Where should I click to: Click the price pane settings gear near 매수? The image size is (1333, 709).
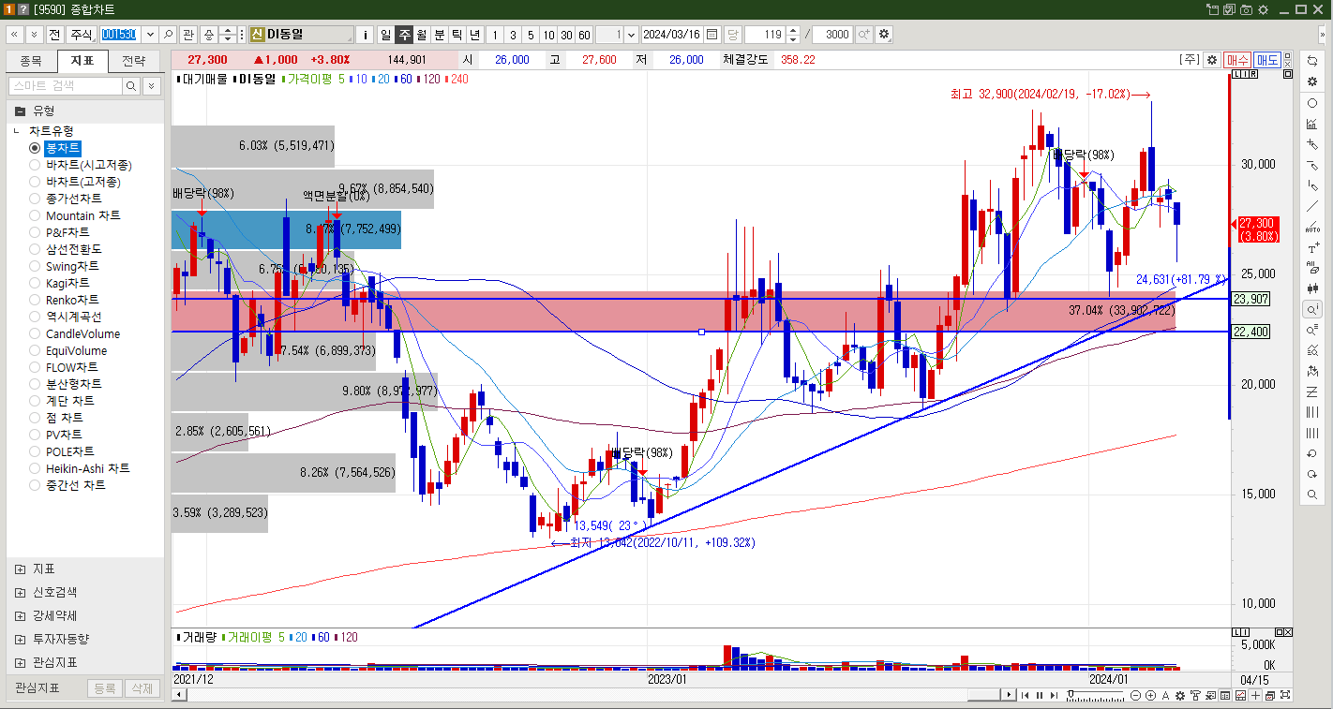click(1211, 59)
